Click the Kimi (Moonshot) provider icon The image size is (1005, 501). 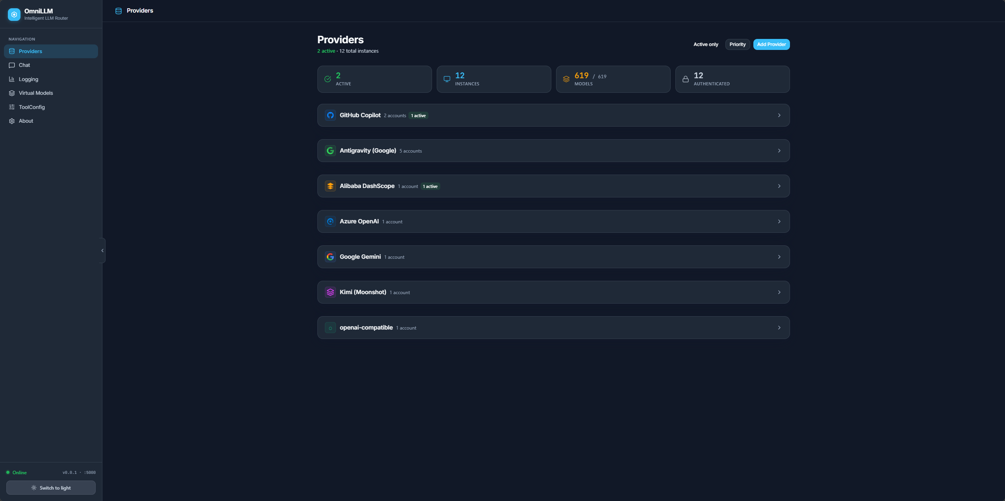pyautogui.click(x=330, y=292)
